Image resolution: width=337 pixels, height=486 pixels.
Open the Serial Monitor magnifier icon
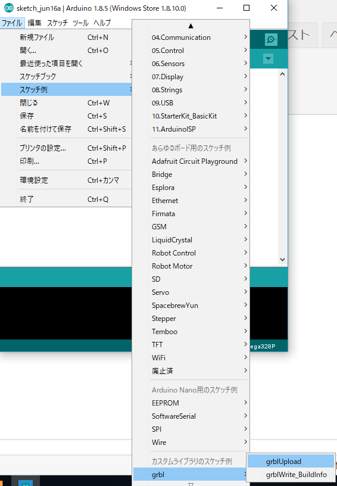click(271, 40)
